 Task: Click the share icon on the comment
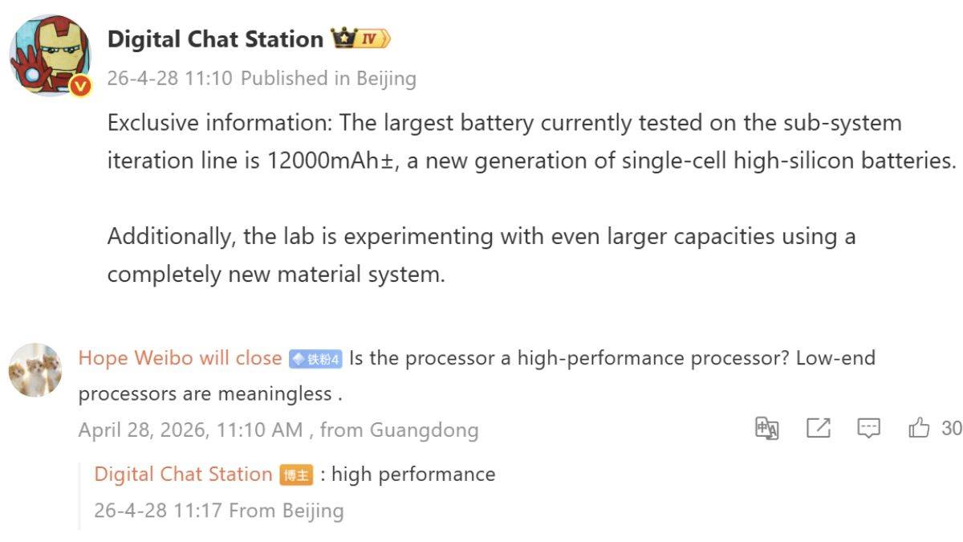pos(818,429)
